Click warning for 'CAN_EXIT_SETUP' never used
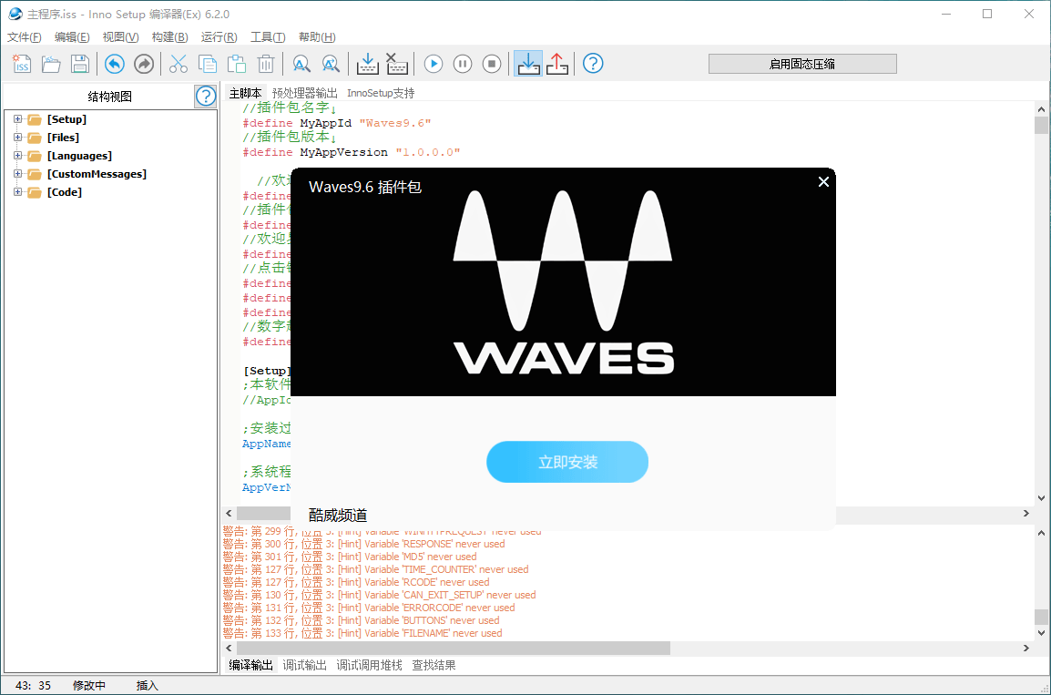The width and height of the screenshot is (1051, 695). coord(380,595)
